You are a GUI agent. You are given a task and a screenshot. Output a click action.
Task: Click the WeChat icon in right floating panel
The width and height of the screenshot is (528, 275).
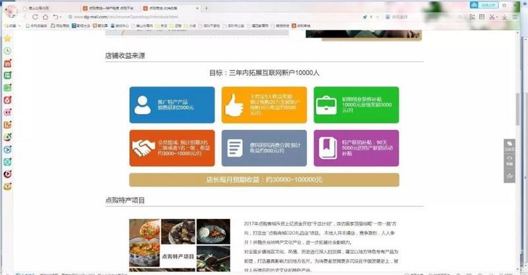pyautogui.click(x=510, y=145)
